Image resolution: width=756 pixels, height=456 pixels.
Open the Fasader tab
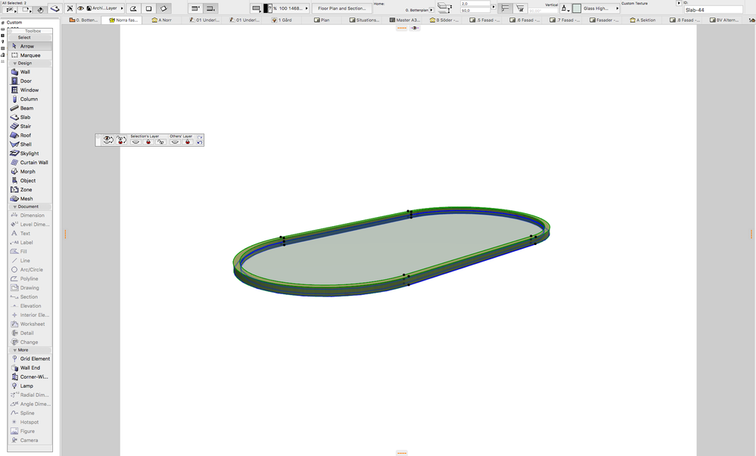[604, 20]
